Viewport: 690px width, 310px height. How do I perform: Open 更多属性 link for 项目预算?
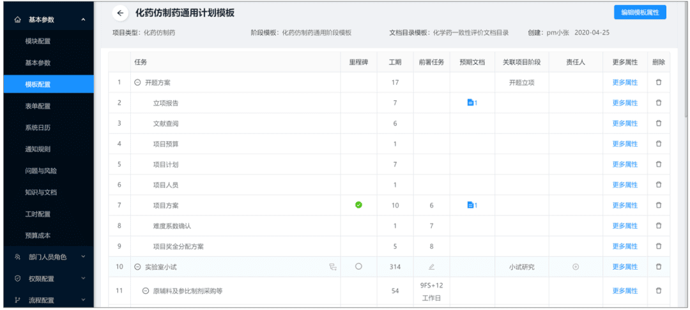(x=625, y=144)
